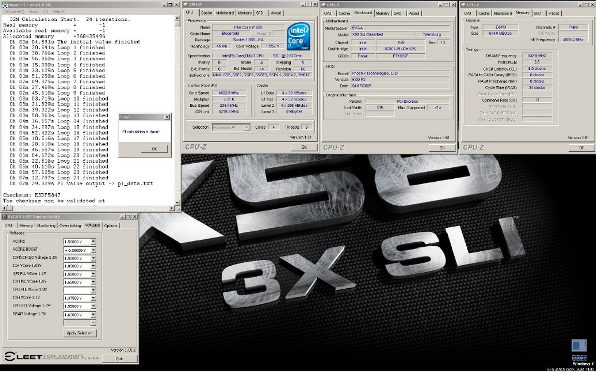Viewport: 596px width, 372px height.
Task: Open the DRAM Voltage 1.5V dropdown
Action: click(x=93, y=315)
